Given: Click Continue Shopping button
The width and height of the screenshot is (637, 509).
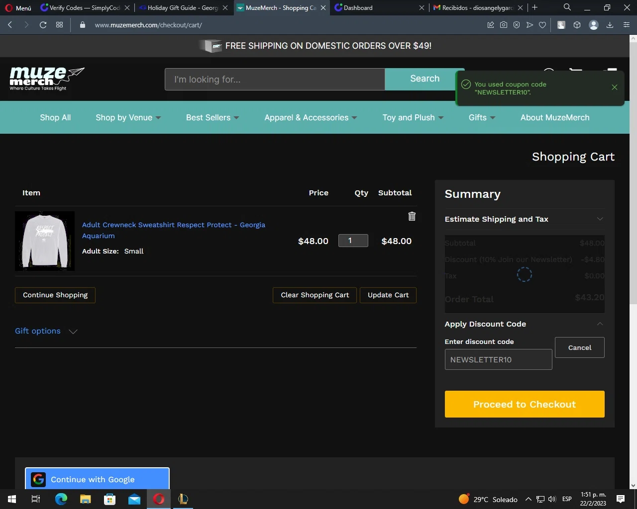Looking at the screenshot, I should click(x=55, y=295).
